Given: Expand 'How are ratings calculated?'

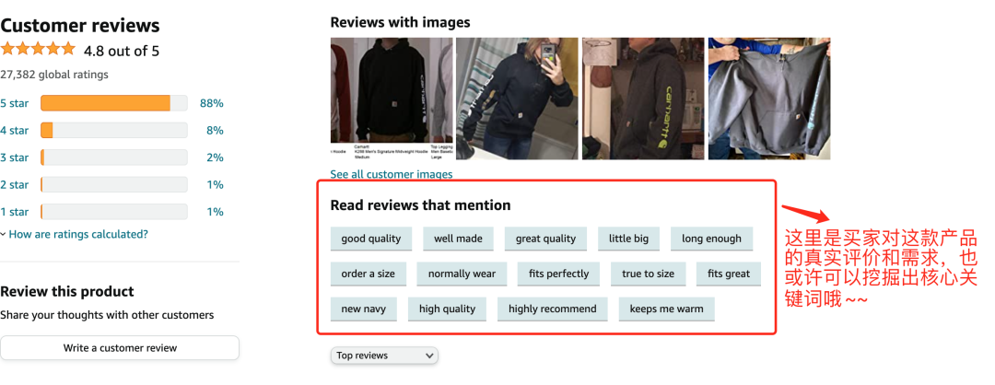Looking at the screenshot, I should 75,234.
